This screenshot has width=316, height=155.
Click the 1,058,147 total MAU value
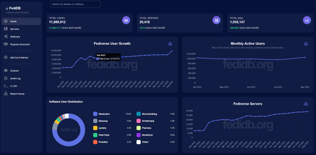pyautogui.click(x=237, y=22)
